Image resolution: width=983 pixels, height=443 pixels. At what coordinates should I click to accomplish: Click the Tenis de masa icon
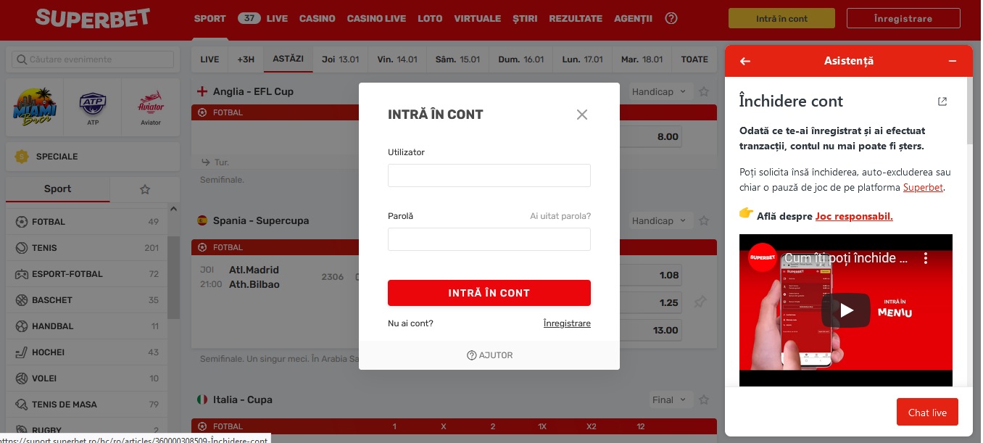click(x=20, y=405)
